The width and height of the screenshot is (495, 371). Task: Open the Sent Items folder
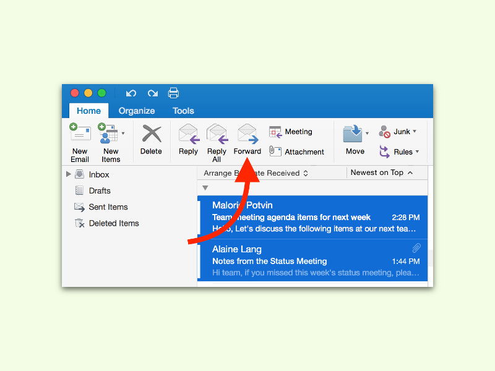point(108,207)
